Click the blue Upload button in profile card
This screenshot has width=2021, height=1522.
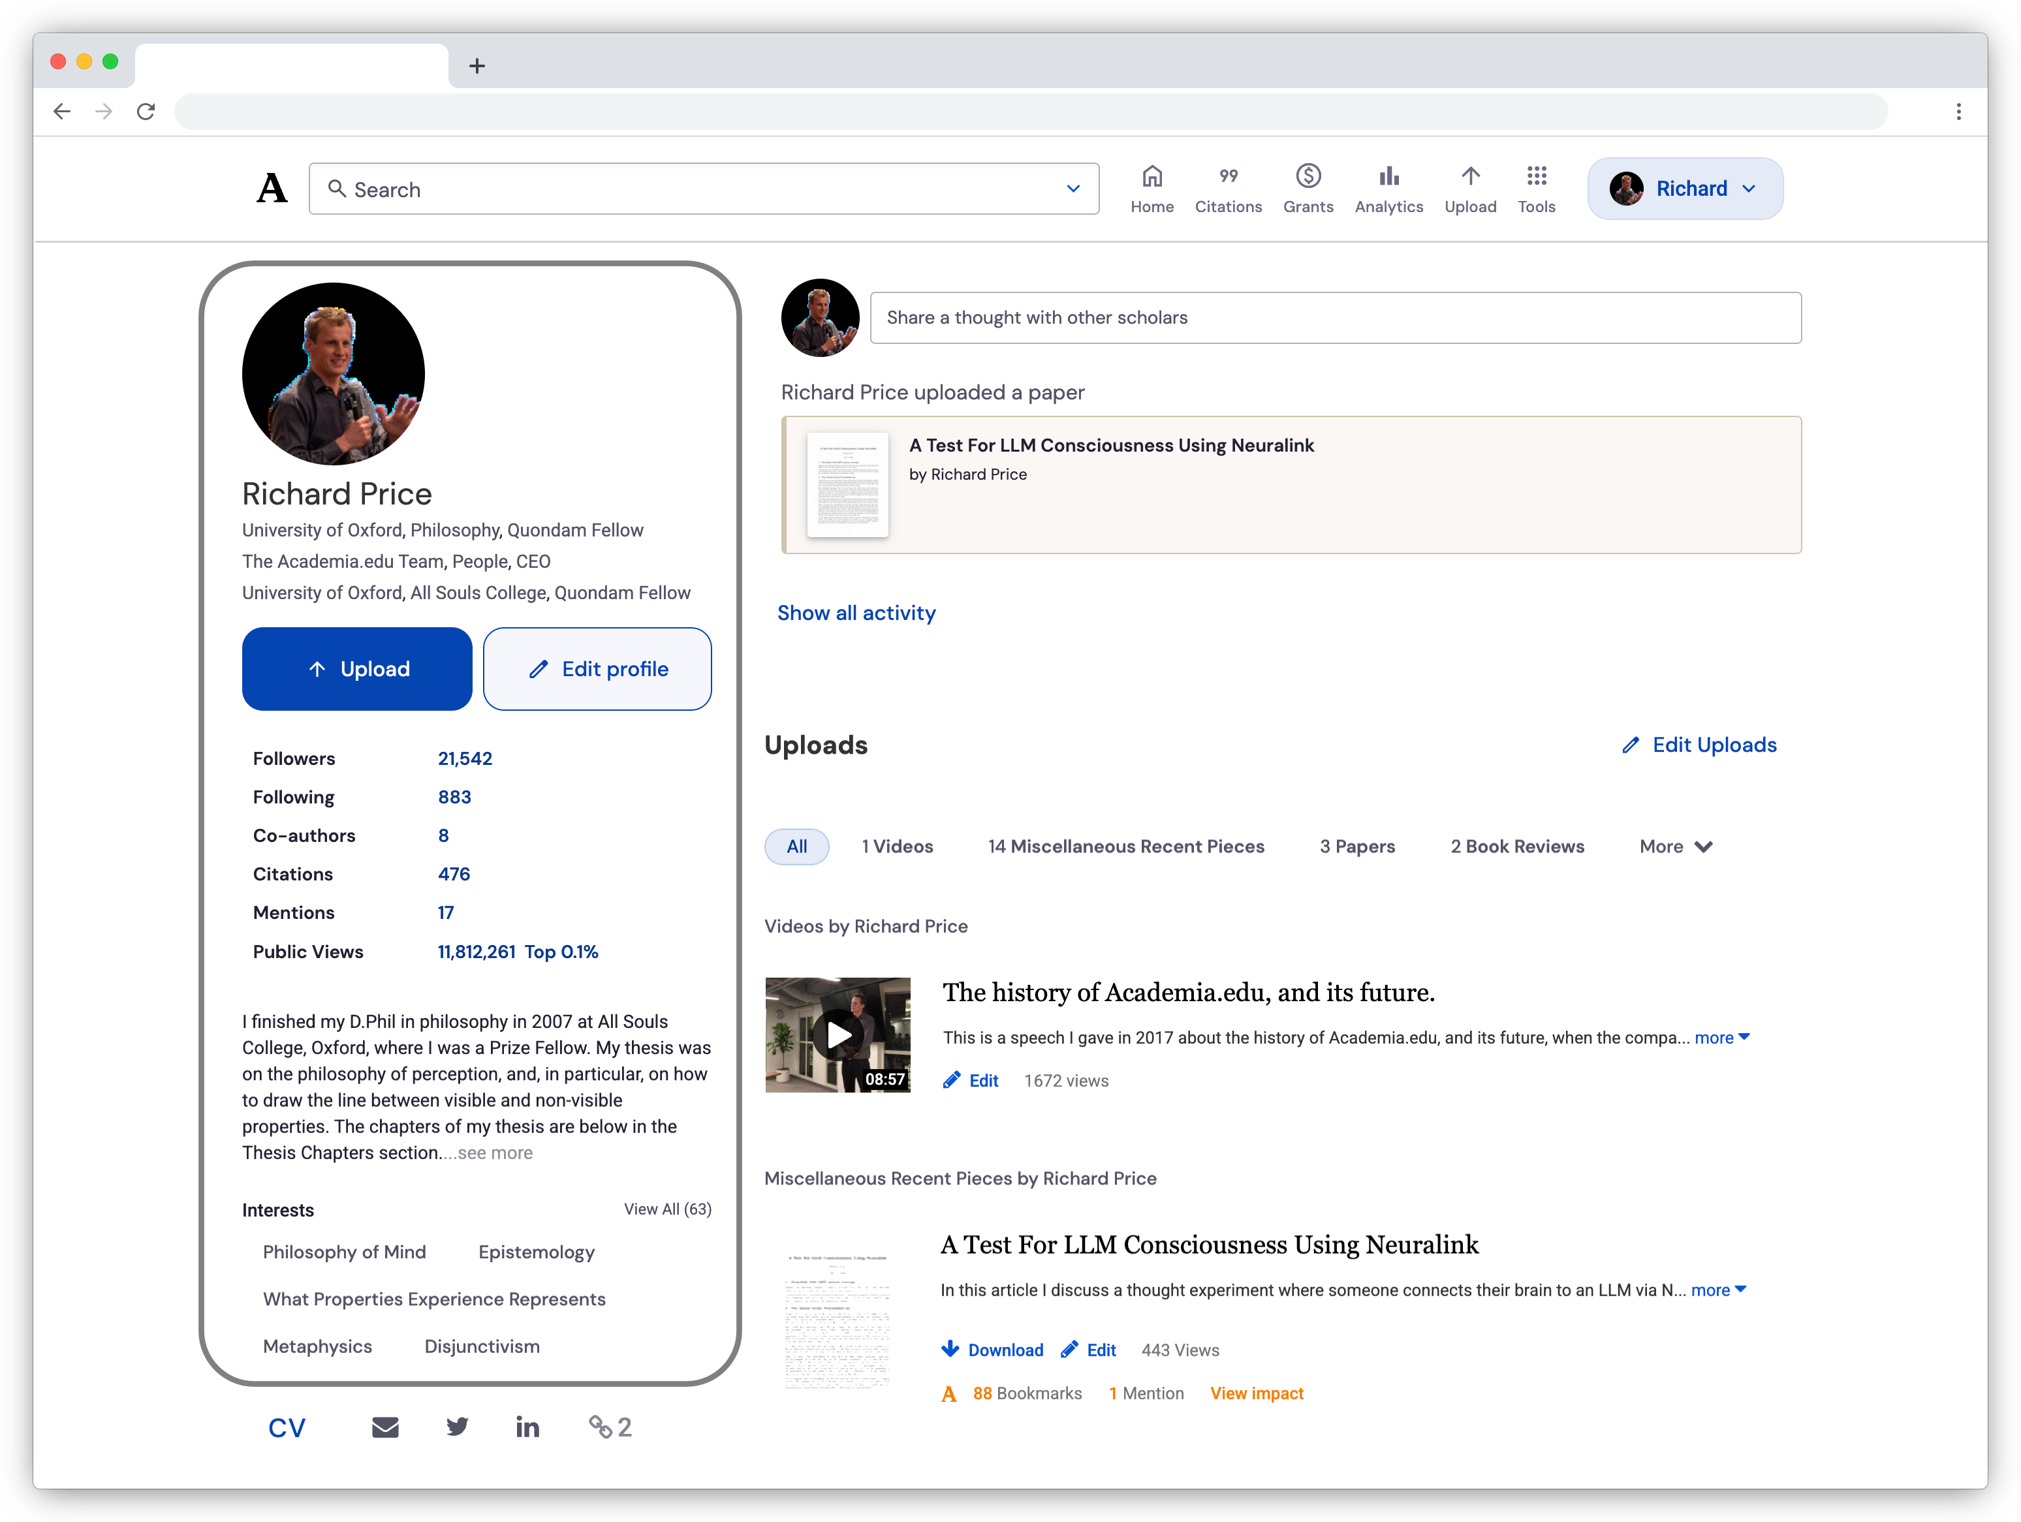pyautogui.click(x=357, y=669)
